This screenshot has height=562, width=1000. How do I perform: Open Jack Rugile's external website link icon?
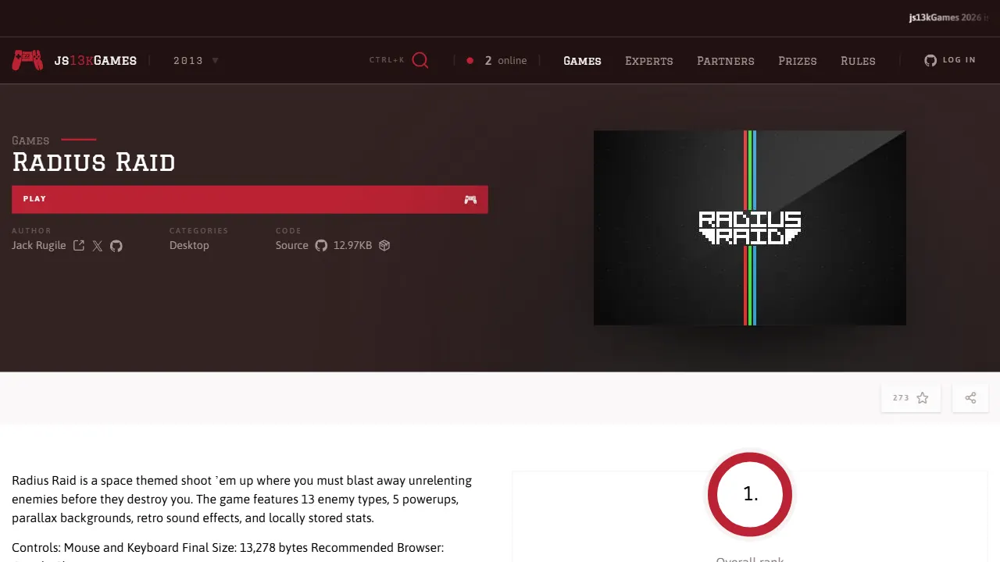point(79,246)
